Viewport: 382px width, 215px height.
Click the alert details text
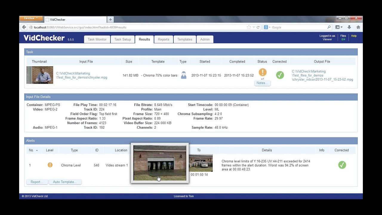click(x=266, y=165)
